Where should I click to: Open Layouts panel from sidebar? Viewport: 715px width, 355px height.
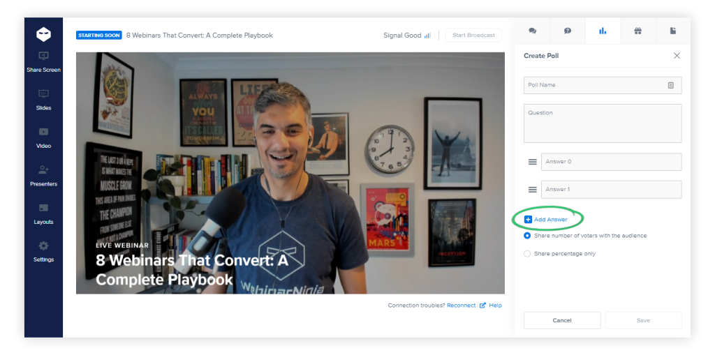(43, 214)
